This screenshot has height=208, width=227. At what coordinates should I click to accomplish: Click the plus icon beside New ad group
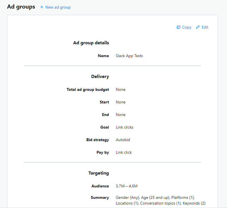[42, 7]
